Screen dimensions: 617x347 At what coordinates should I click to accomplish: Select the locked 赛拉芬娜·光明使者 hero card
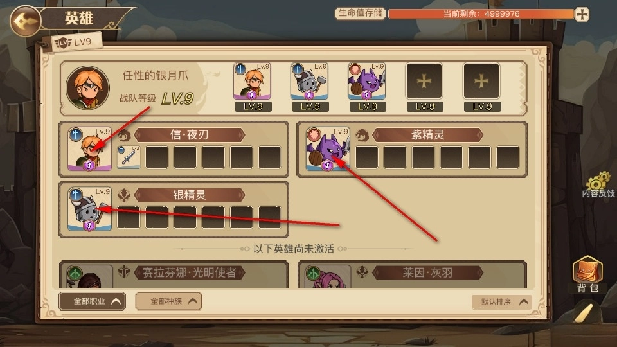pos(174,274)
